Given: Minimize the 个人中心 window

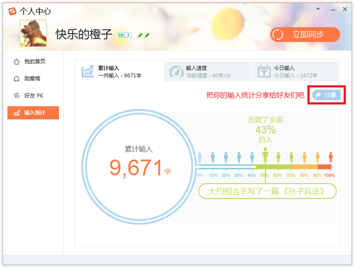Looking at the screenshot, I should tap(333, 10).
